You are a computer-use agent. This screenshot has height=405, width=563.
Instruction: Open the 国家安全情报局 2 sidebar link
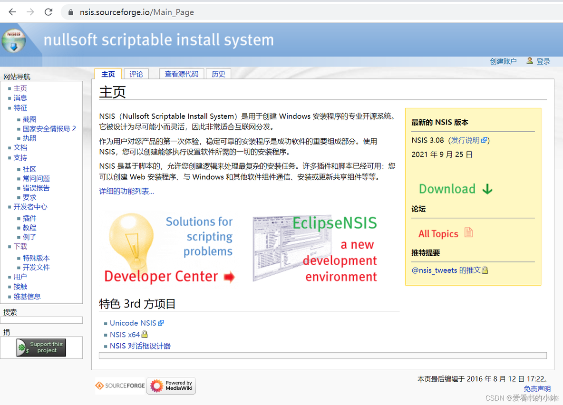[49, 128]
